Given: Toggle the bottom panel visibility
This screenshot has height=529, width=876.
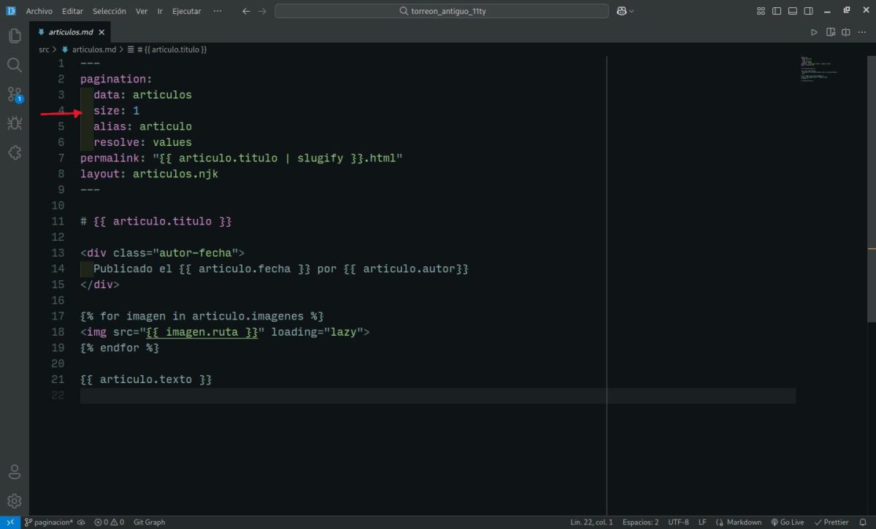Looking at the screenshot, I should (793, 11).
